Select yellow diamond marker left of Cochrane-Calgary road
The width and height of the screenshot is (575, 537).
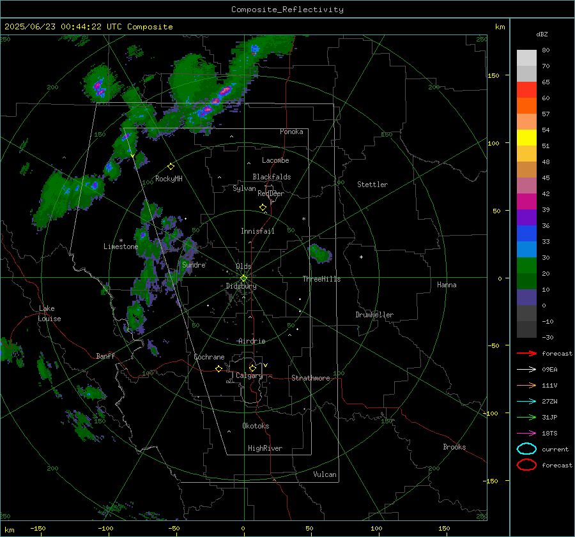pos(218,368)
